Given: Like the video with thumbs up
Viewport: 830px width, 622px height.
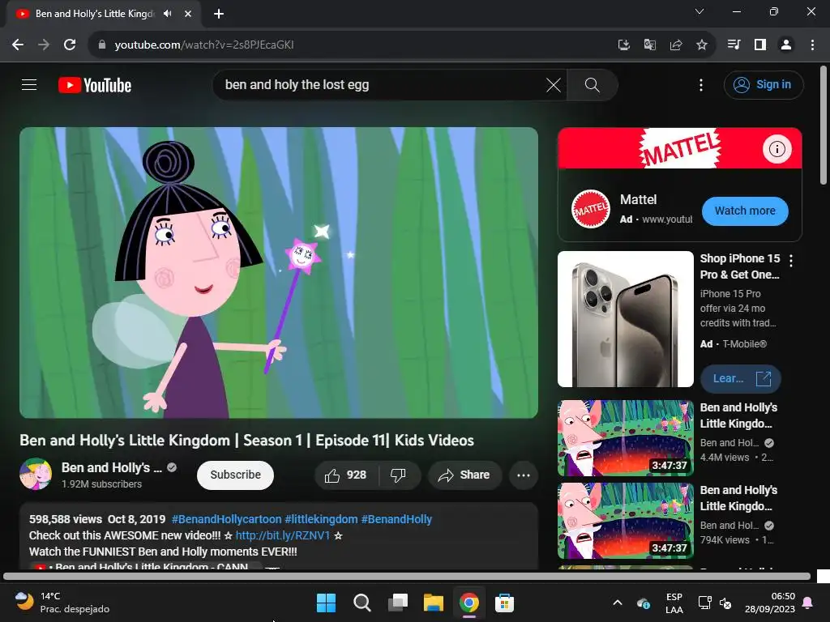Looking at the screenshot, I should [346, 475].
